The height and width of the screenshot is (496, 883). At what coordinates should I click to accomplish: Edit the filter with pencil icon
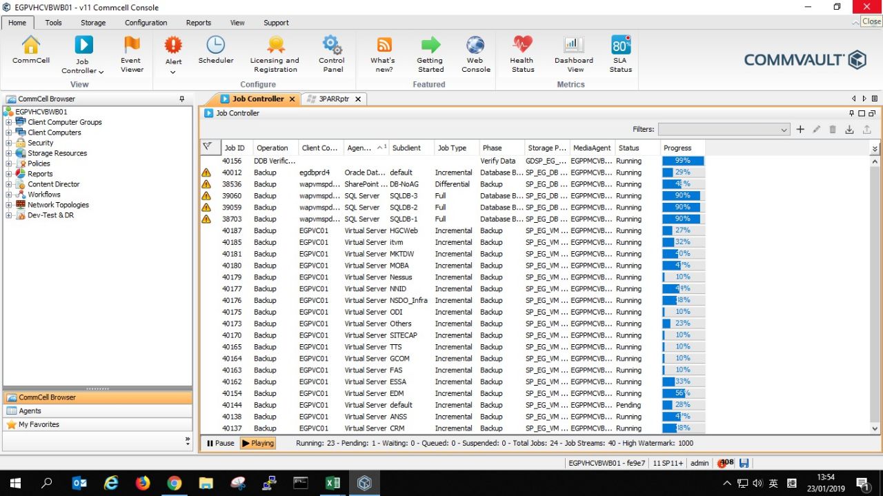[x=817, y=129]
